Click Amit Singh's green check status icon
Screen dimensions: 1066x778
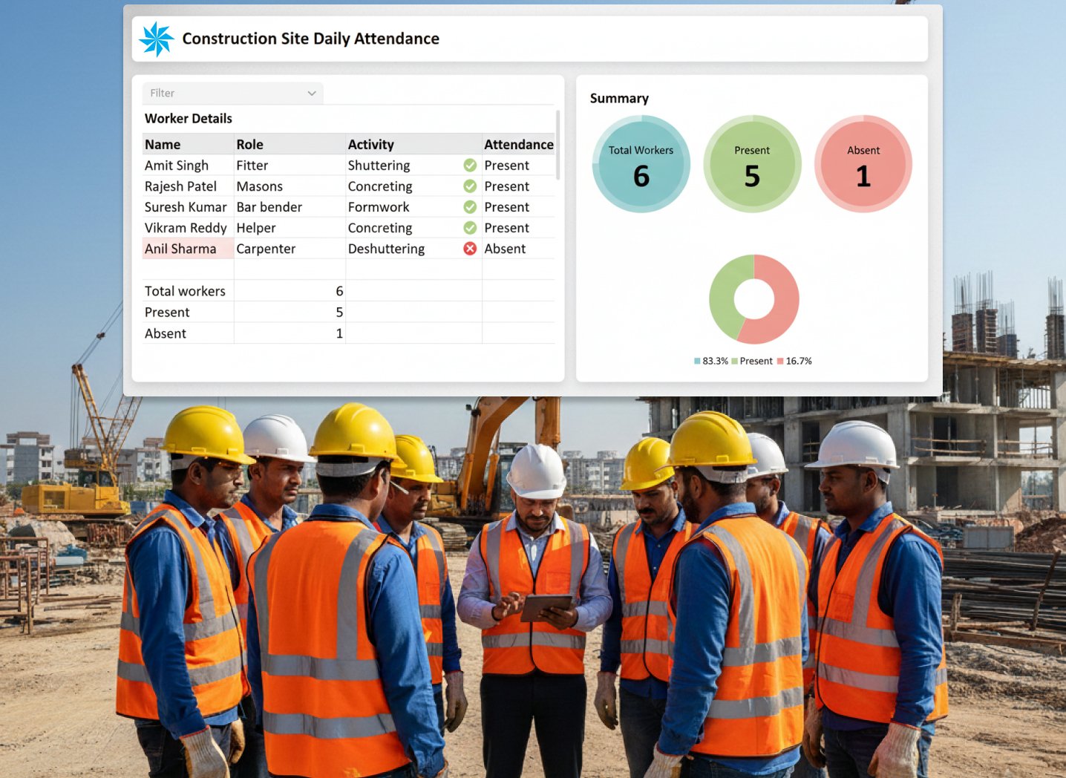[x=470, y=166]
